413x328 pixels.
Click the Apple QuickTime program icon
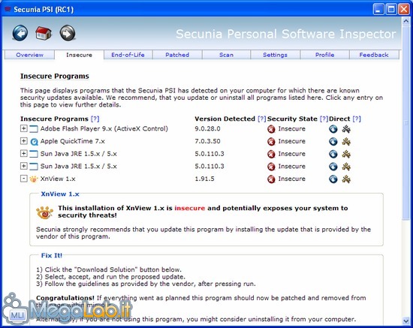(34, 142)
